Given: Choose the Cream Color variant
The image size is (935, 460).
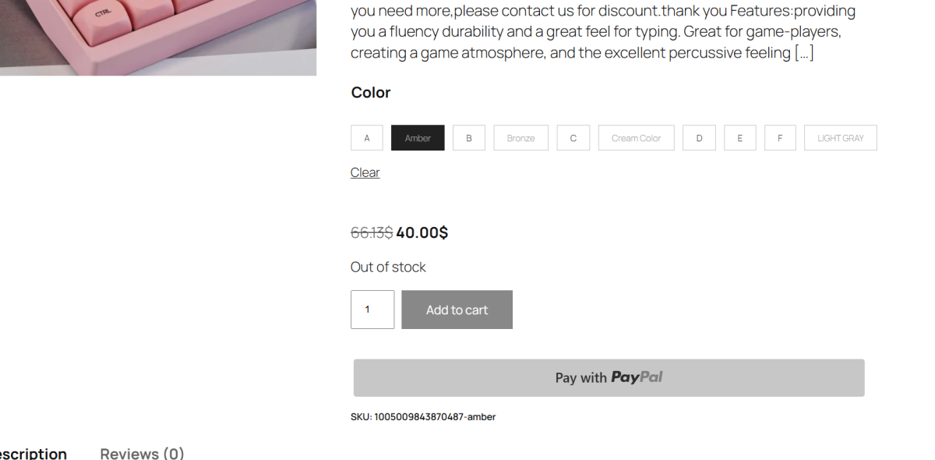Looking at the screenshot, I should [636, 138].
